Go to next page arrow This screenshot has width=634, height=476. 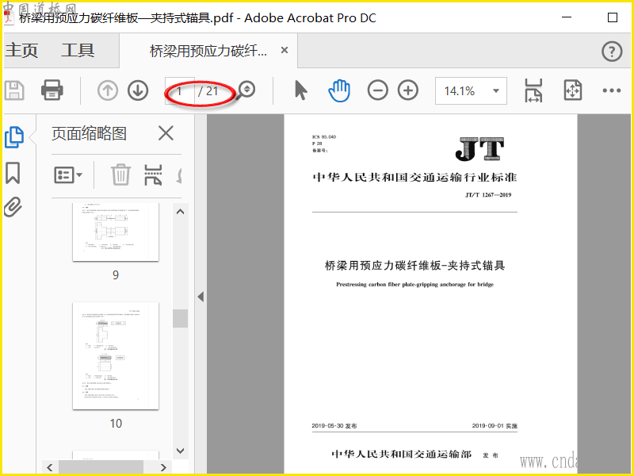[138, 90]
